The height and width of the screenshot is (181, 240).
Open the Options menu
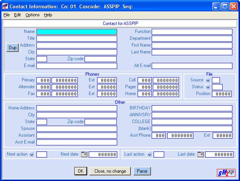(33, 15)
